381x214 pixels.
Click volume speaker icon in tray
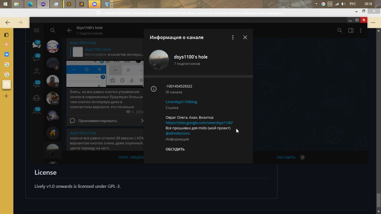(x=343, y=4)
